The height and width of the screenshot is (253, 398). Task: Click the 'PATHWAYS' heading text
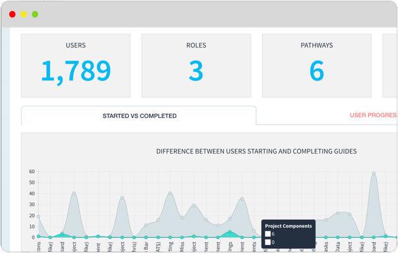coord(317,45)
